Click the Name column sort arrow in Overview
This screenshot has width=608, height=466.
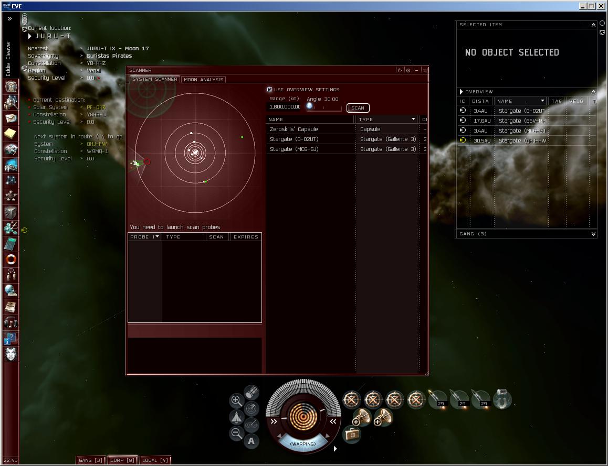coord(542,101)
